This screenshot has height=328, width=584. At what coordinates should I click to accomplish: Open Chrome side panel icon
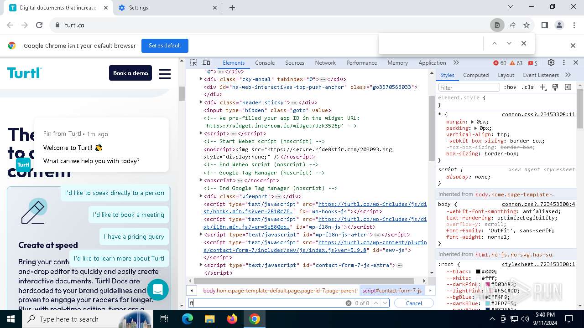[544, 25]
